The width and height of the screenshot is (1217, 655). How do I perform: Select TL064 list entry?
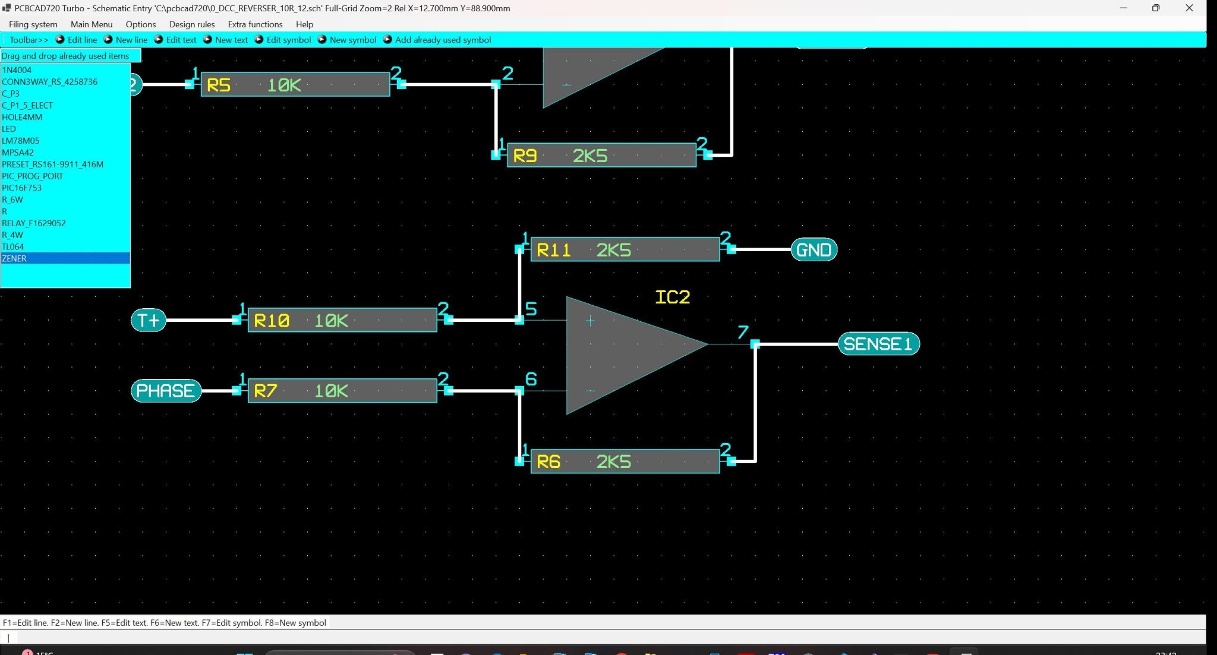(x=65, y=247)
